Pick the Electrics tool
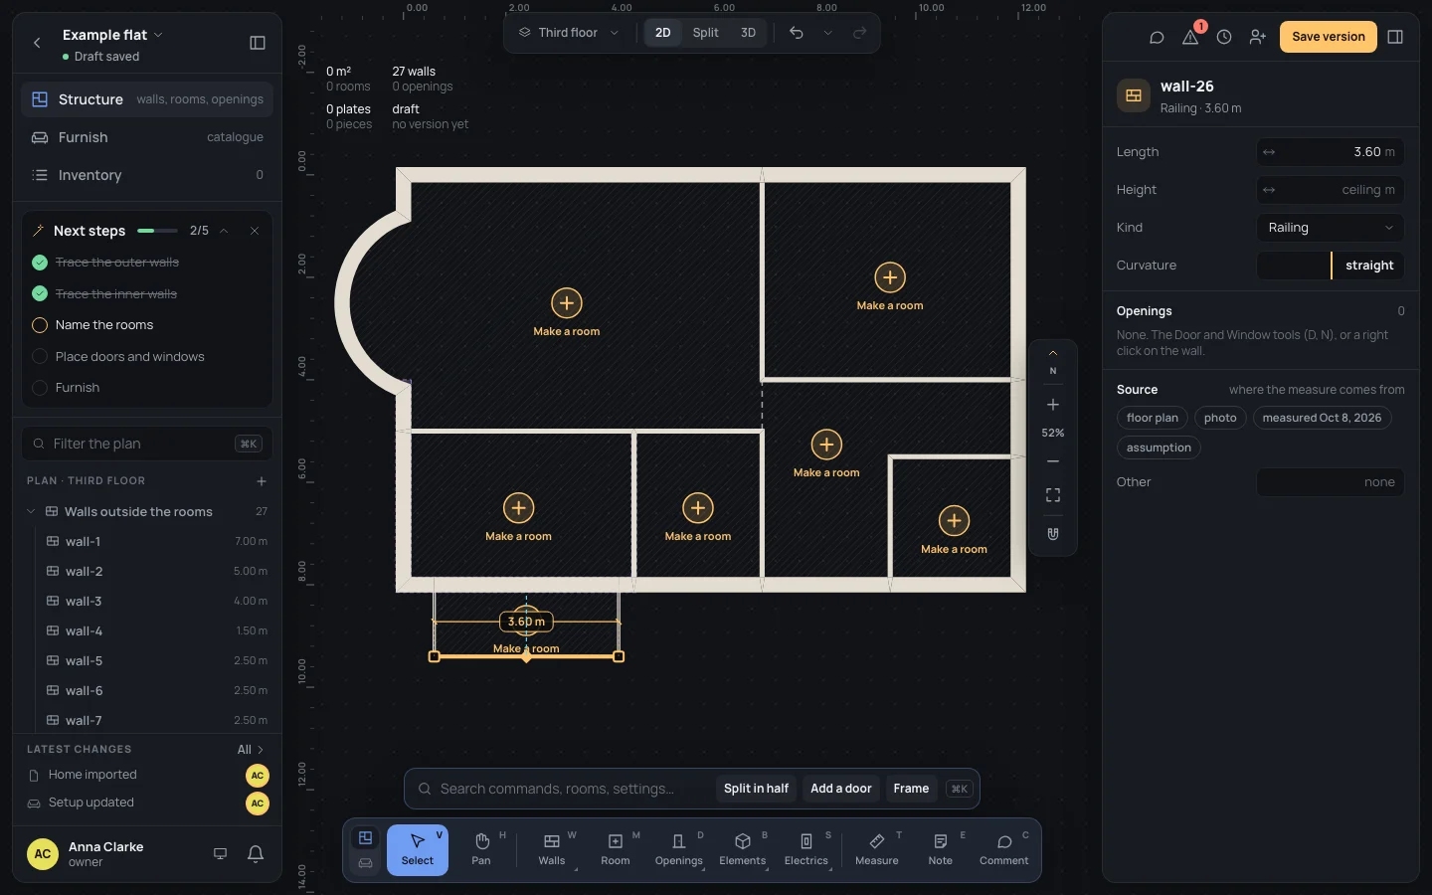This screenshot has width=1432, height=895. (806, 850)
